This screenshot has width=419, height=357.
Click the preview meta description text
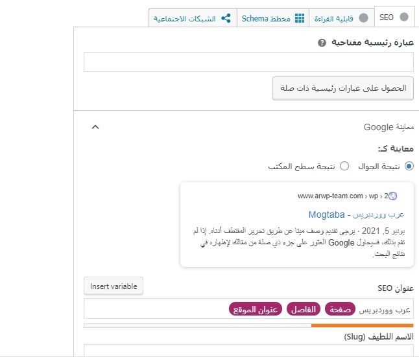coord(299,242)
